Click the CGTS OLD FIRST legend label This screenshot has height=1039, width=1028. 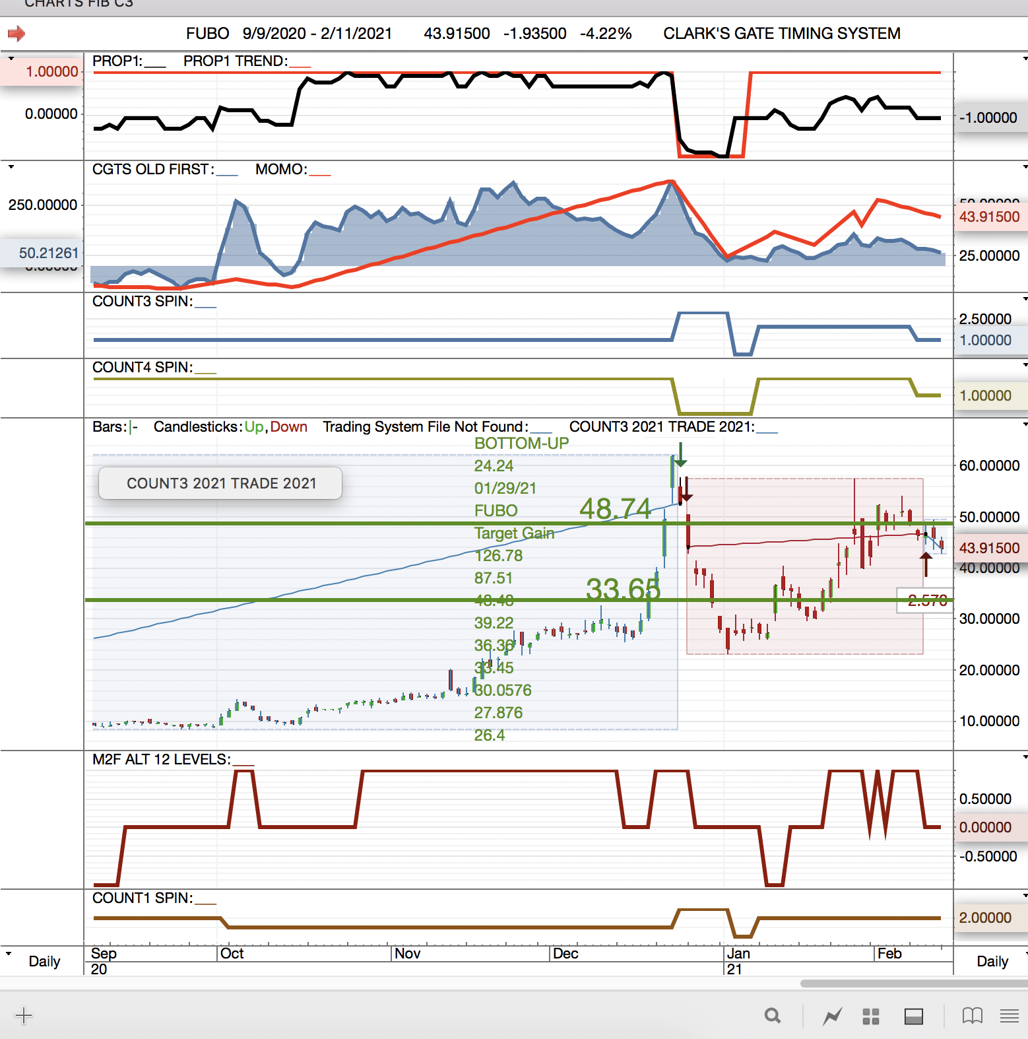tap(153, 169)
